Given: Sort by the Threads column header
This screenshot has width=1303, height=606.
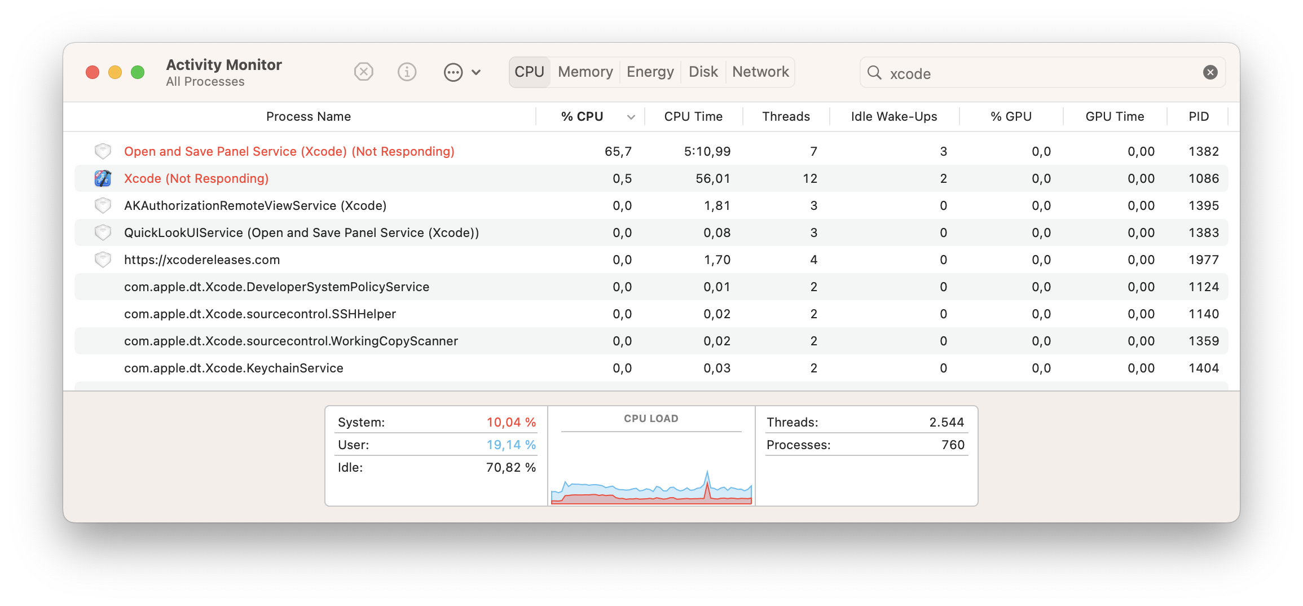Looking at the screenshot, I should [785, 117].
